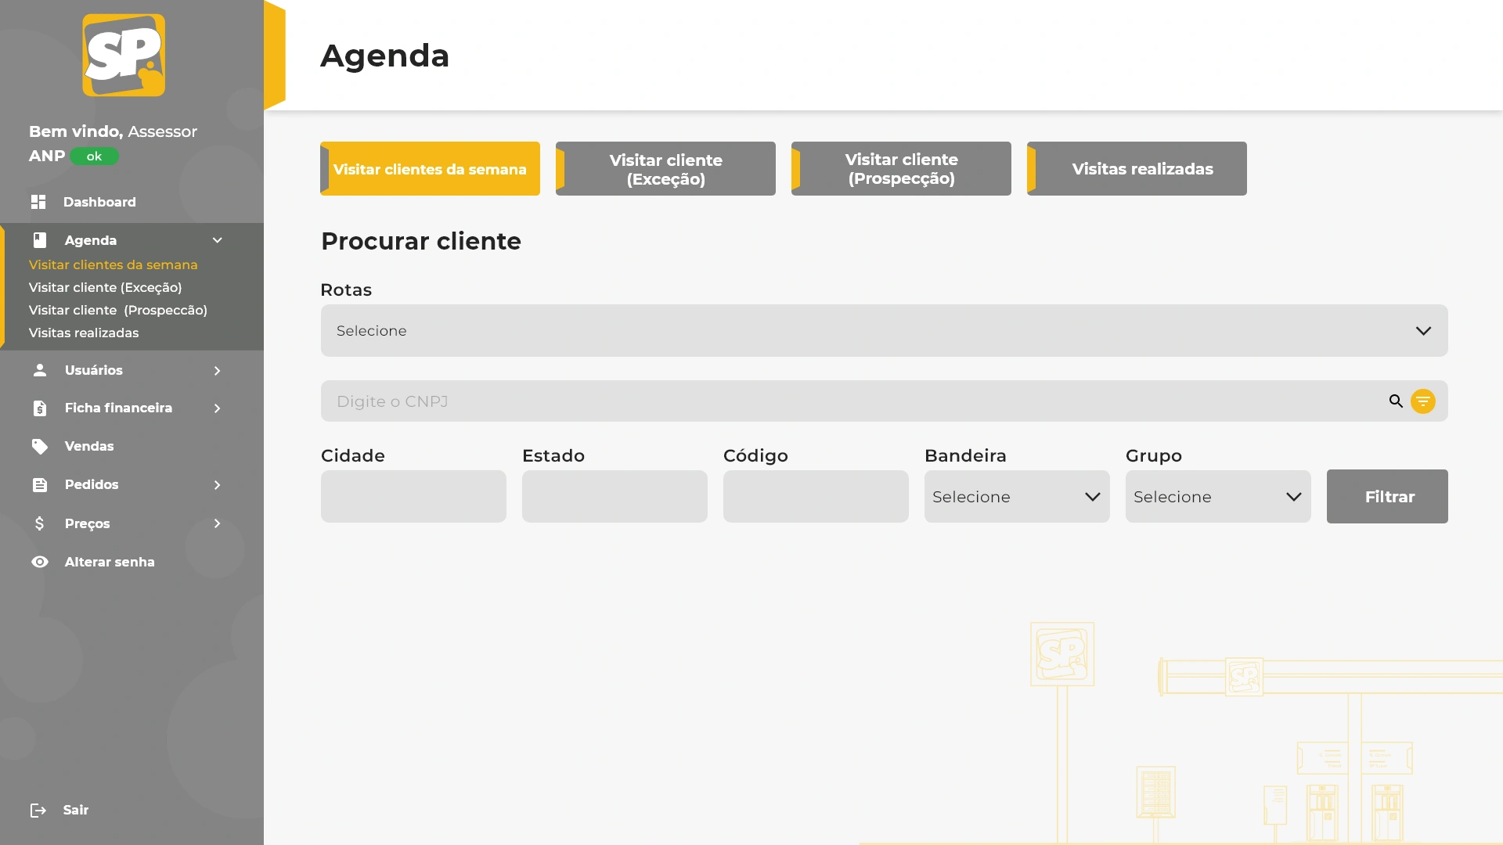The width and height of the screenshot is (1503, 845).
Task: Click the yellow filter icon button
Action: click(x=1422, y=401)
